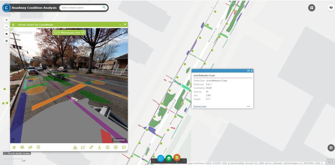Click the download icon in the Street Smart toolbar
335x165 pixels.
(99, 147)
